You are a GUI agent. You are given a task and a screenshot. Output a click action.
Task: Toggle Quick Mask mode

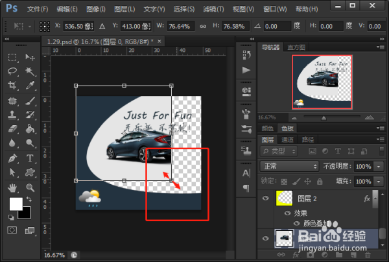tap(12, 230)
